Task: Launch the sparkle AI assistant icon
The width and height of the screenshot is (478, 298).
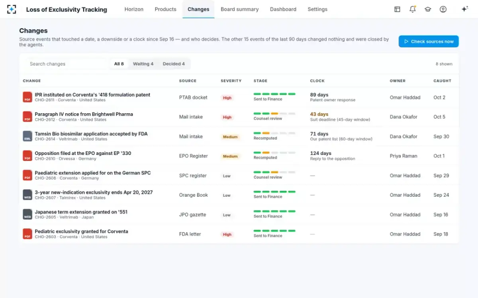Action: [464, 9]
